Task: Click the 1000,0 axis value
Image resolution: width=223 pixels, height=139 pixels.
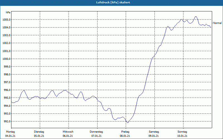Action: [6, 59]
